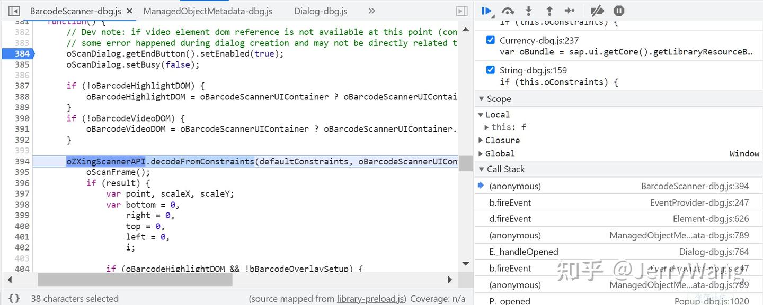Switch to the Dialog-dbg.js tab
Screen dimensions: 763x305
click(320, 11)
